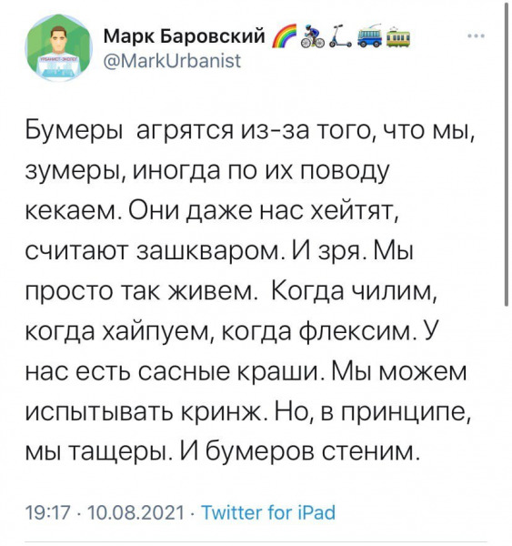Click the rainbow emoji beside the name
The height and width of the screenshot is (546, 512).
tap(283, 35)
